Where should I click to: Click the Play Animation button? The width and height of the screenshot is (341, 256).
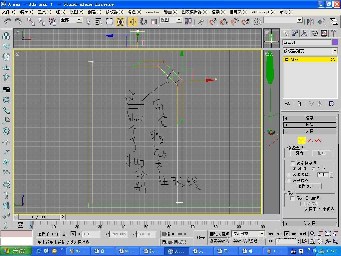287,234
